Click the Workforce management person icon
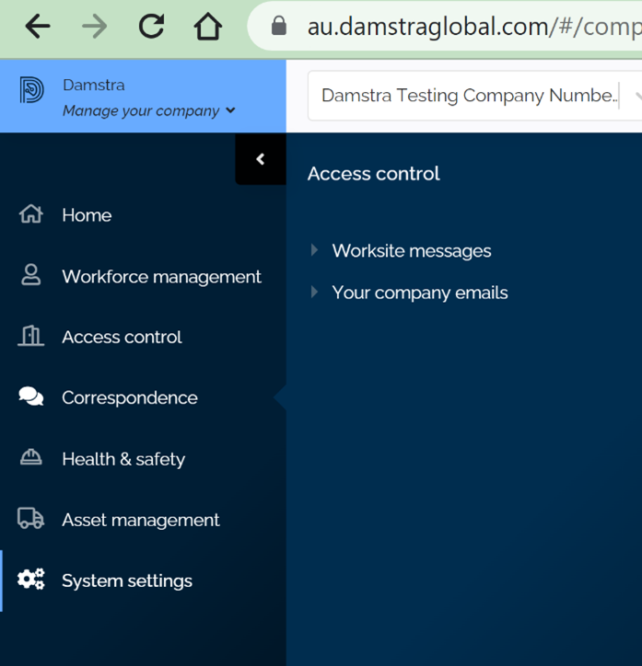 (x=31, y=275)
